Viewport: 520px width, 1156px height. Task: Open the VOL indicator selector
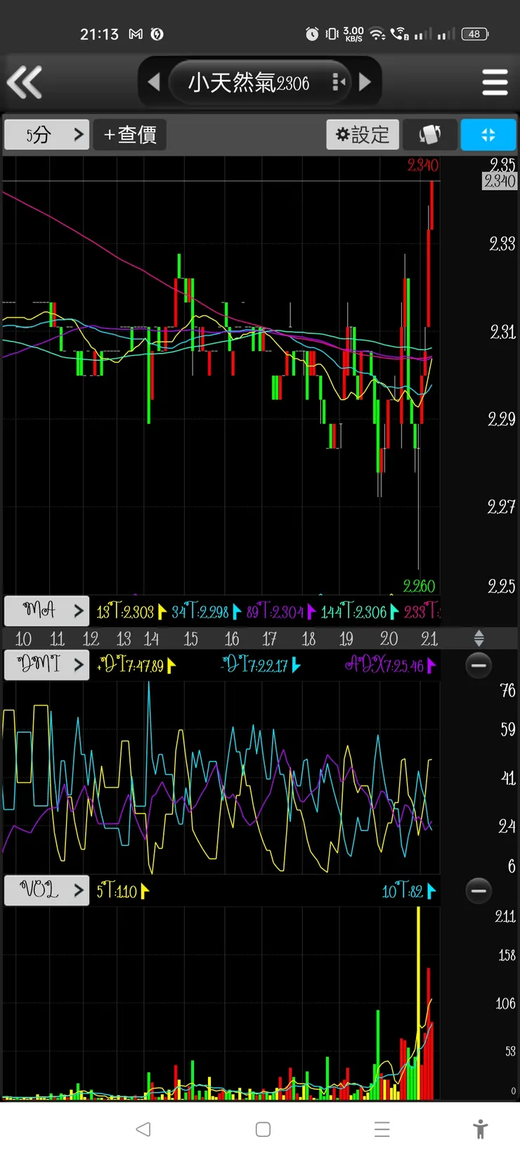46,890
